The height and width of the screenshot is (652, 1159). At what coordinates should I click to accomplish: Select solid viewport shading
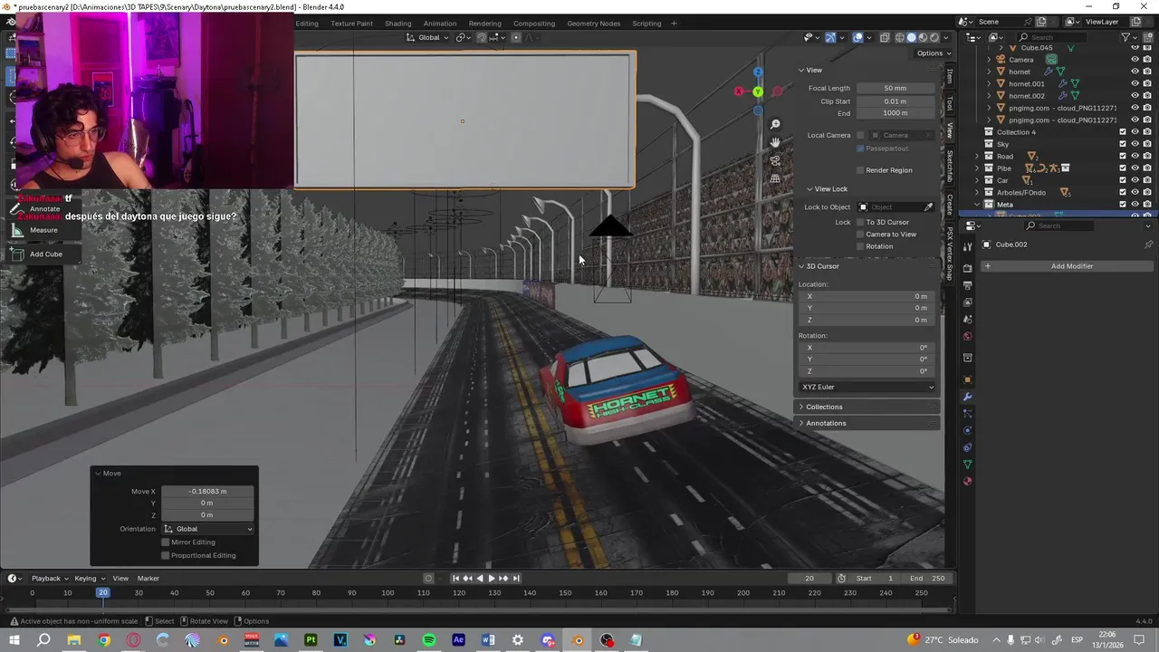tap(912, 37)
